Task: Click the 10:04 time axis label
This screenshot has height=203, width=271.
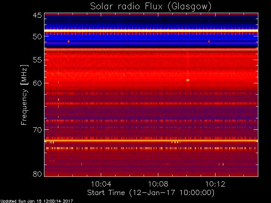Action: coord(101,184)
